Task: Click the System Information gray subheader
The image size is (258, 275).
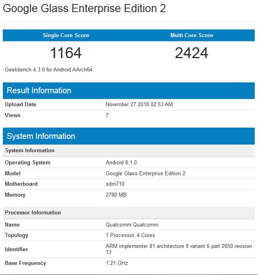Action: 129,151
